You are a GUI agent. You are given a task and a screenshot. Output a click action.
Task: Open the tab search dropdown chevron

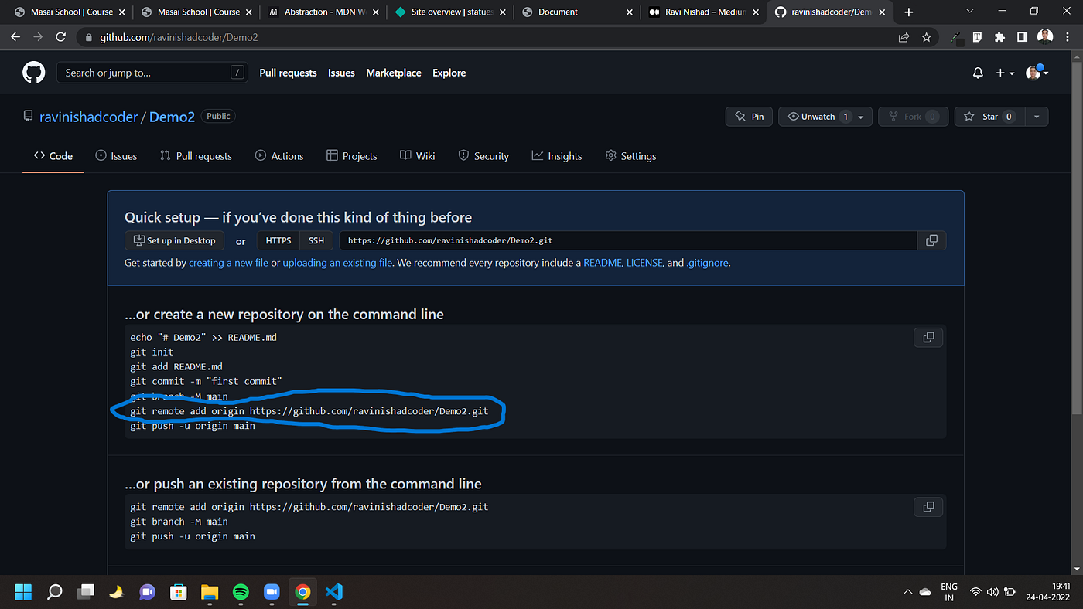970,12
